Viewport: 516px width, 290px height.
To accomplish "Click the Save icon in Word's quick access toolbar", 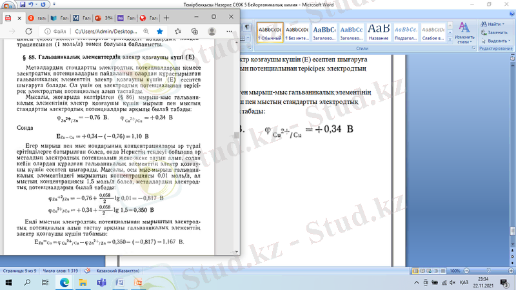I will pyautogui.click(x=22, y=4).
